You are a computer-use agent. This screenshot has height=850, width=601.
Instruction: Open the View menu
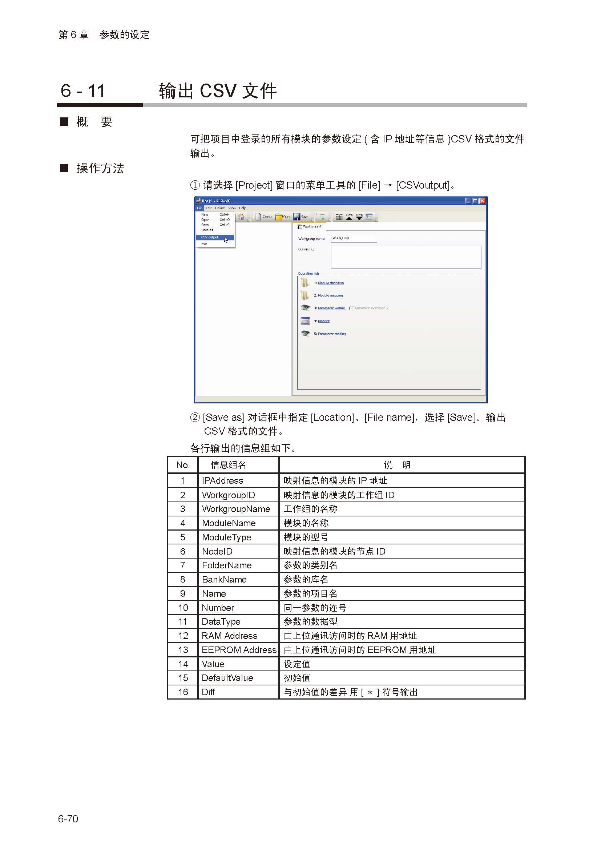(x=232, y=208)
